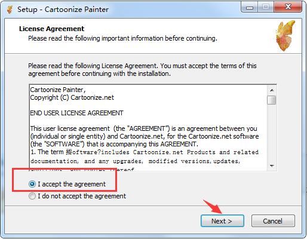Click the bold "License Agreement" heading
The height and width of the screenshot is (239, 307).
click(51, 29)
